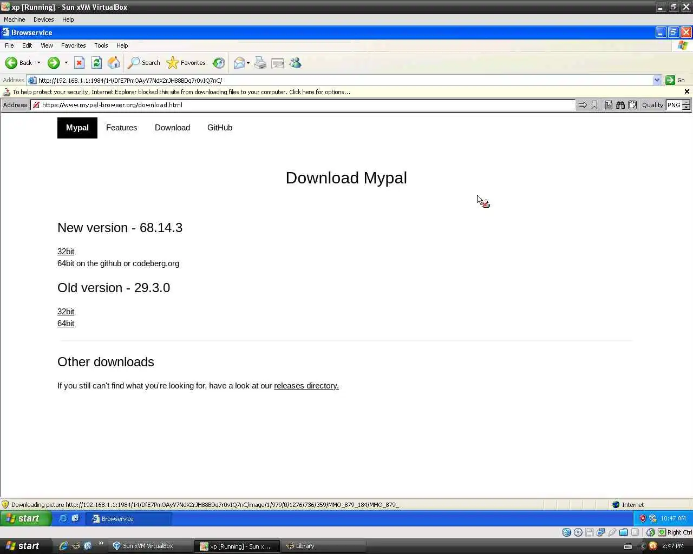Open VirtualBox Machine menu

point(15,19)
